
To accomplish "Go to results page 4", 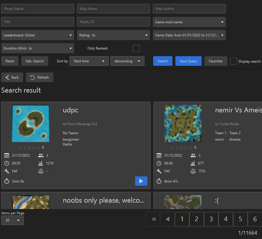I will pos(226,219).
